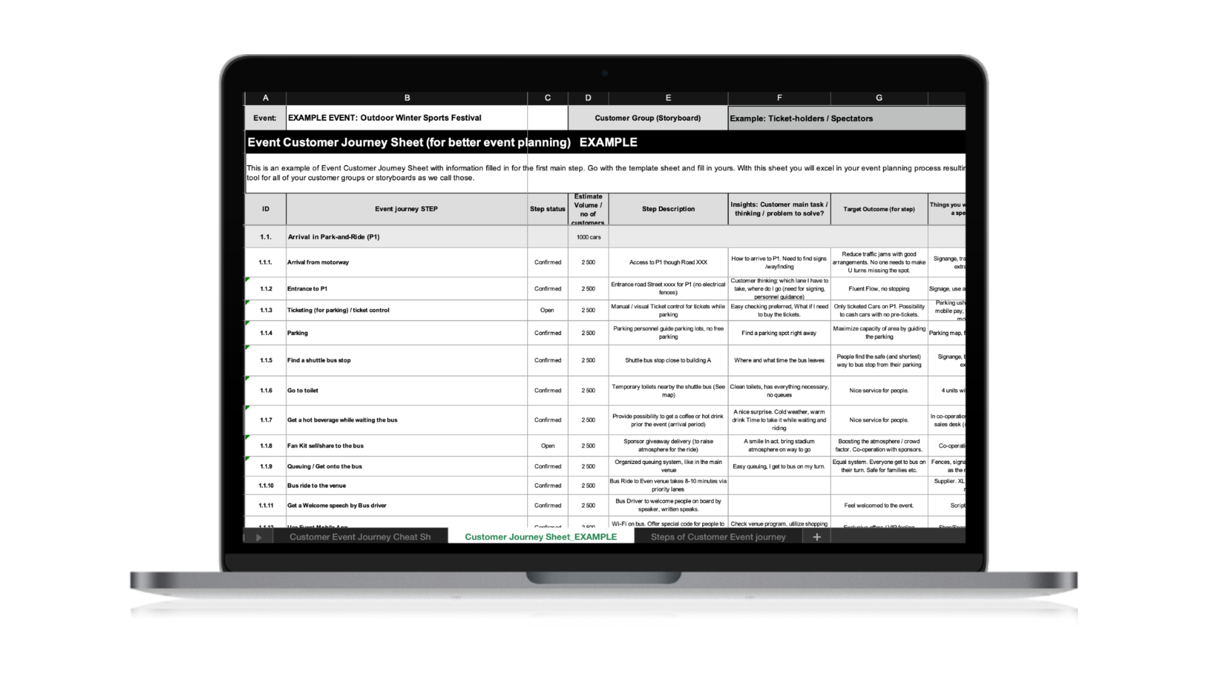Click the intro paragraph 'This is an example of Event...'
Viewport: 1208px width, 679px height.
point(605,173)
